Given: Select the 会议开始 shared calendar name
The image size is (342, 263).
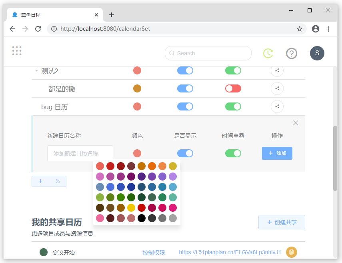Looking at the screenshot, I should [64, 253].
